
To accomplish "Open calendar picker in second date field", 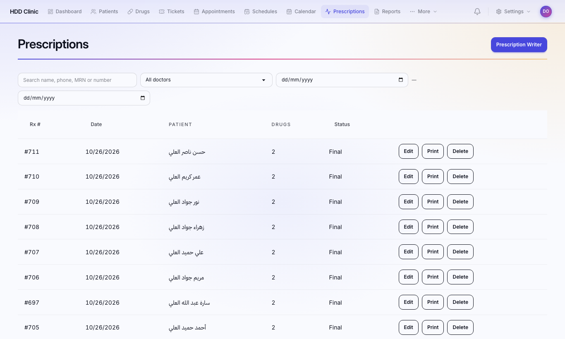I will click(x=143, y=98).
